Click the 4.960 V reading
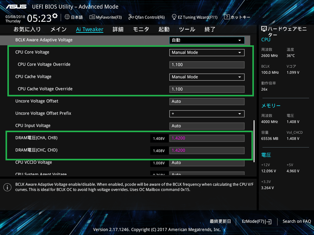The height and width of the screenshot is (235, 314). 293,171
